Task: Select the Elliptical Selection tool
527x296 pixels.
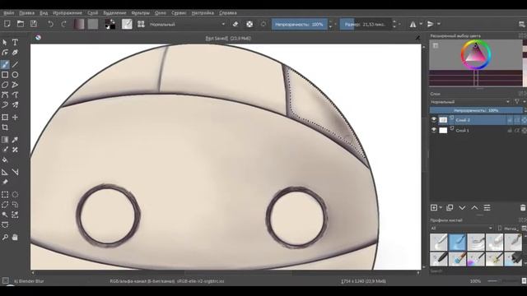Action: coord(15,194)
